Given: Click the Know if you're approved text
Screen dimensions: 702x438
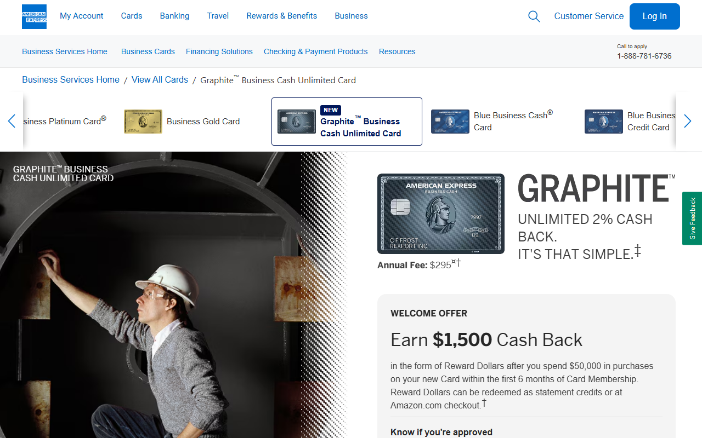Looking at the screenshot, I should 441,433.
